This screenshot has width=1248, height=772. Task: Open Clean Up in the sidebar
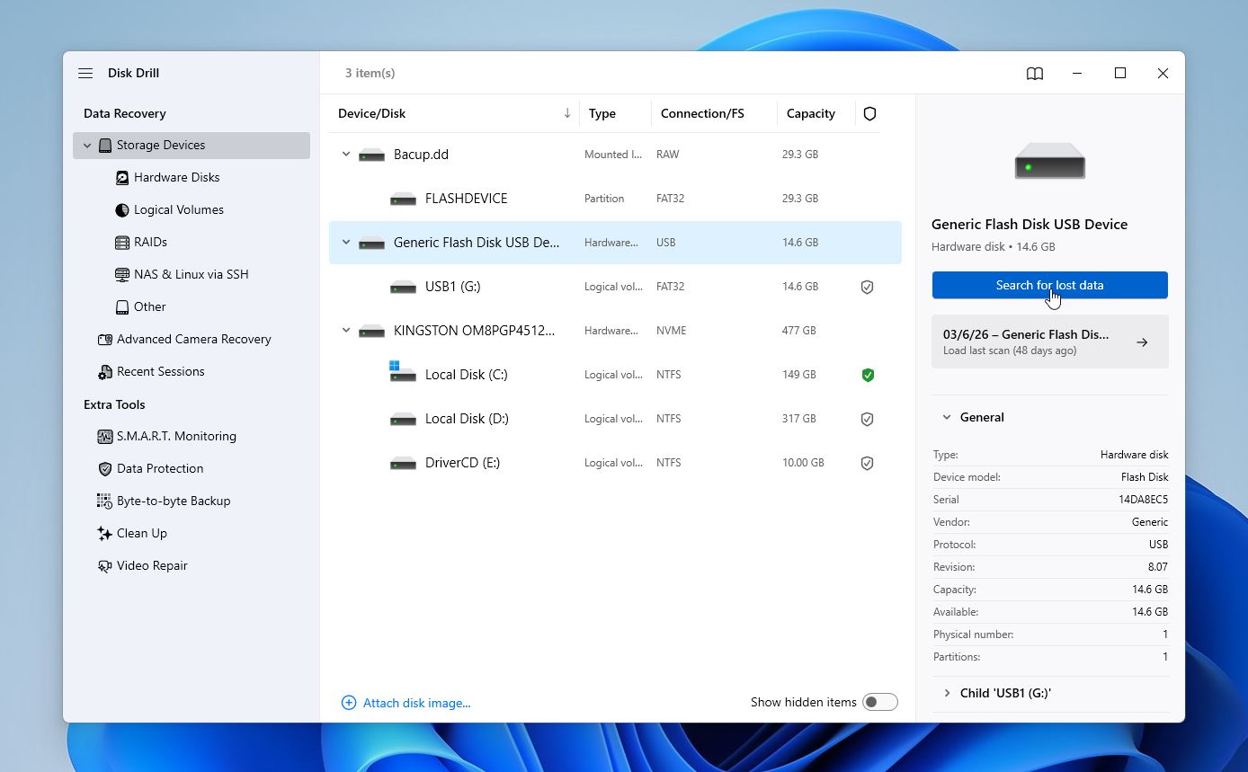click(x=142, y=534)
